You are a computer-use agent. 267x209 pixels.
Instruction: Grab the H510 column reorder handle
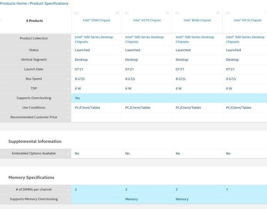[227, 13]
